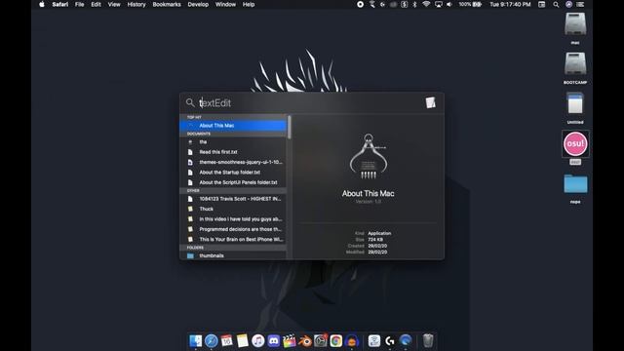The width and height of the screenshot is (624, 351).
Task: Click the menu bar clock
Action: 510,4
